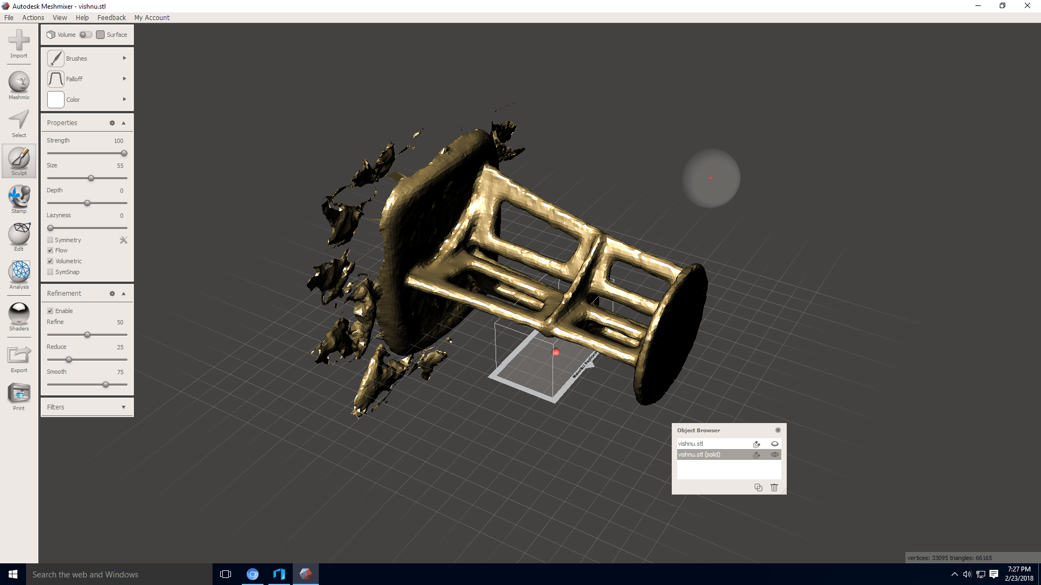Expand the Brushes flyout arrow
The height and width of the screenshot is (585, 1041).
click(x=124, y=58)
